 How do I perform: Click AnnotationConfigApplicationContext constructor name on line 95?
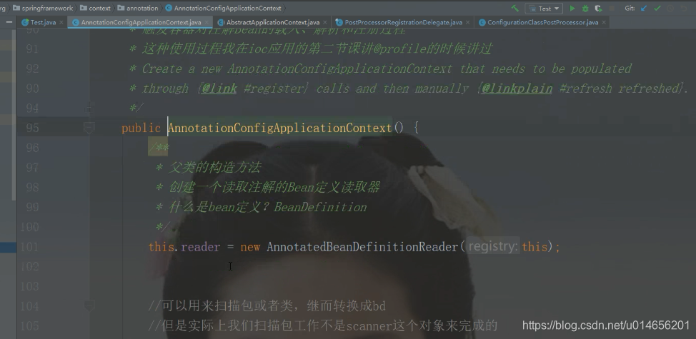(279, 128)
